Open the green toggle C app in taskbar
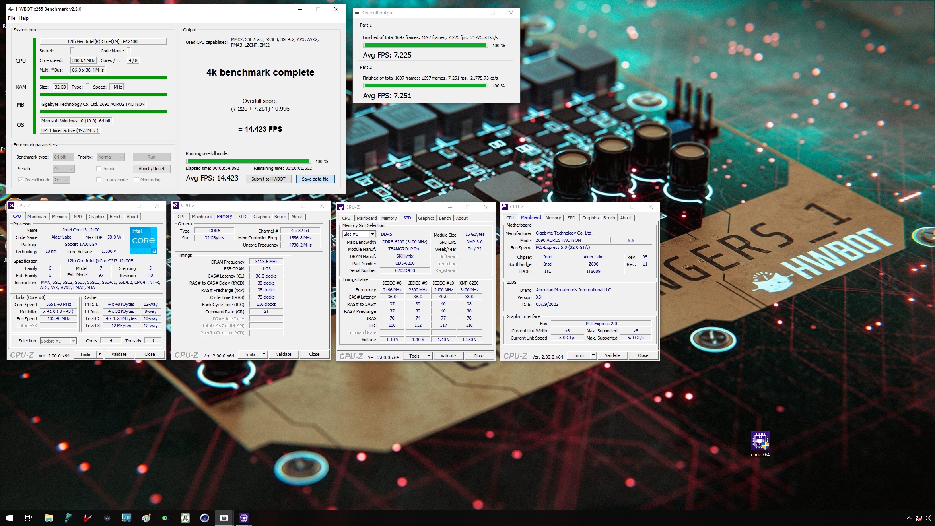 165,518
